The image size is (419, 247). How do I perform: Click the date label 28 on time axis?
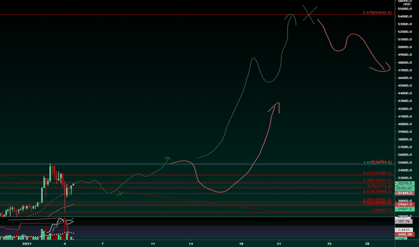(x=367, y=243)
